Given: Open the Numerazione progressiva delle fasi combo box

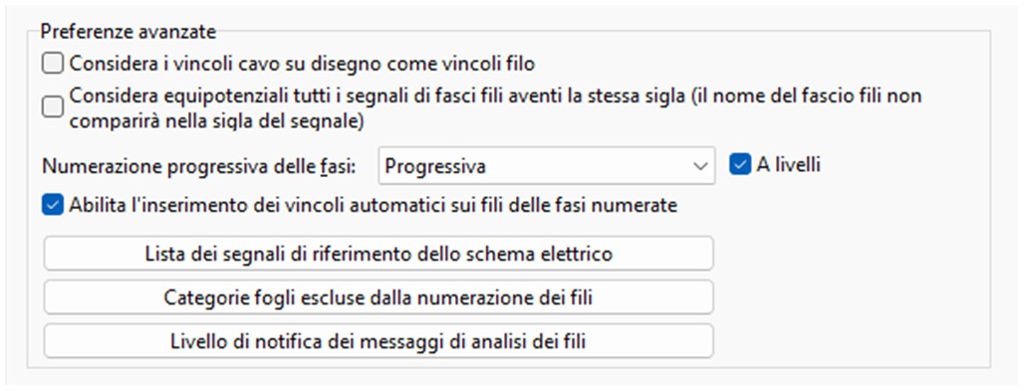Looking at the screenshot, I should point(547,166).
